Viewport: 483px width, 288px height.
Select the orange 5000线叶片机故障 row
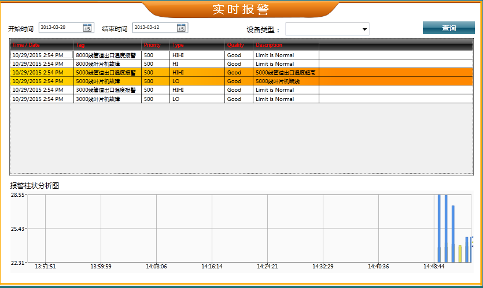(107, 81)
